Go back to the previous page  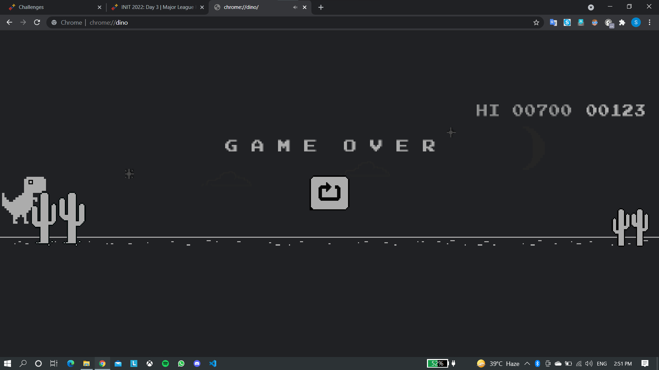pos(9,23)
